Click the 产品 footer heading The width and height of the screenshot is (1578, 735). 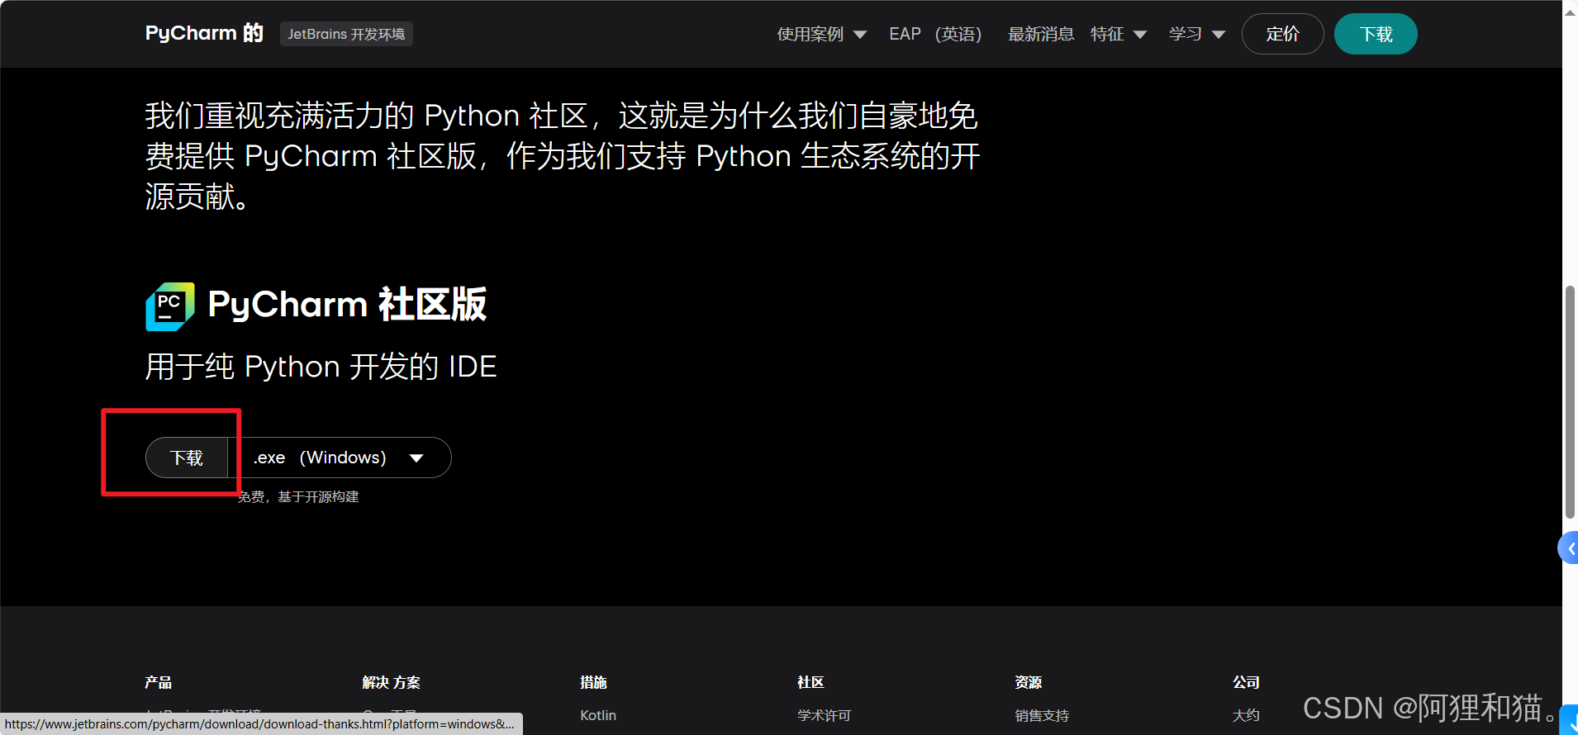pos(158,682)
